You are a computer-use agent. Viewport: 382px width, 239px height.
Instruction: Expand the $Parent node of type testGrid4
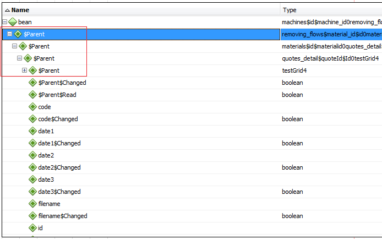click(x=24, y=70)
